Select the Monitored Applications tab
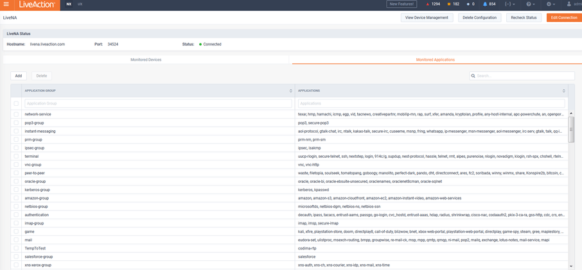 tap(436, 60)
